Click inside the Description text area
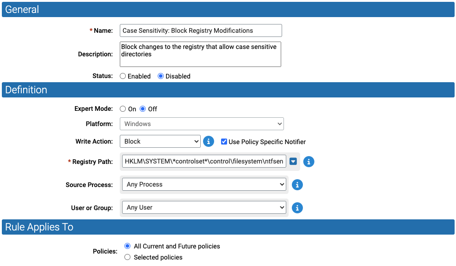 point(200,54)
